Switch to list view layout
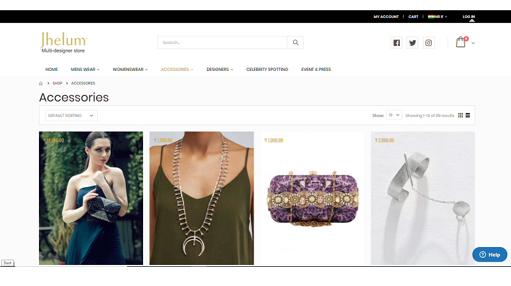 tap(468, 116)
